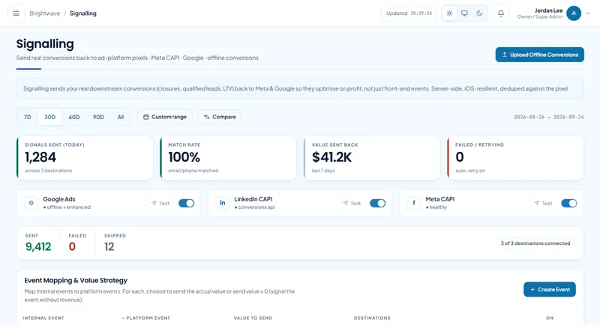Open the hamburger sidebar menu
600x325 pixels.
coord(16,13)
